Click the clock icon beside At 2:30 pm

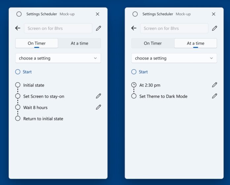[134, 85]
